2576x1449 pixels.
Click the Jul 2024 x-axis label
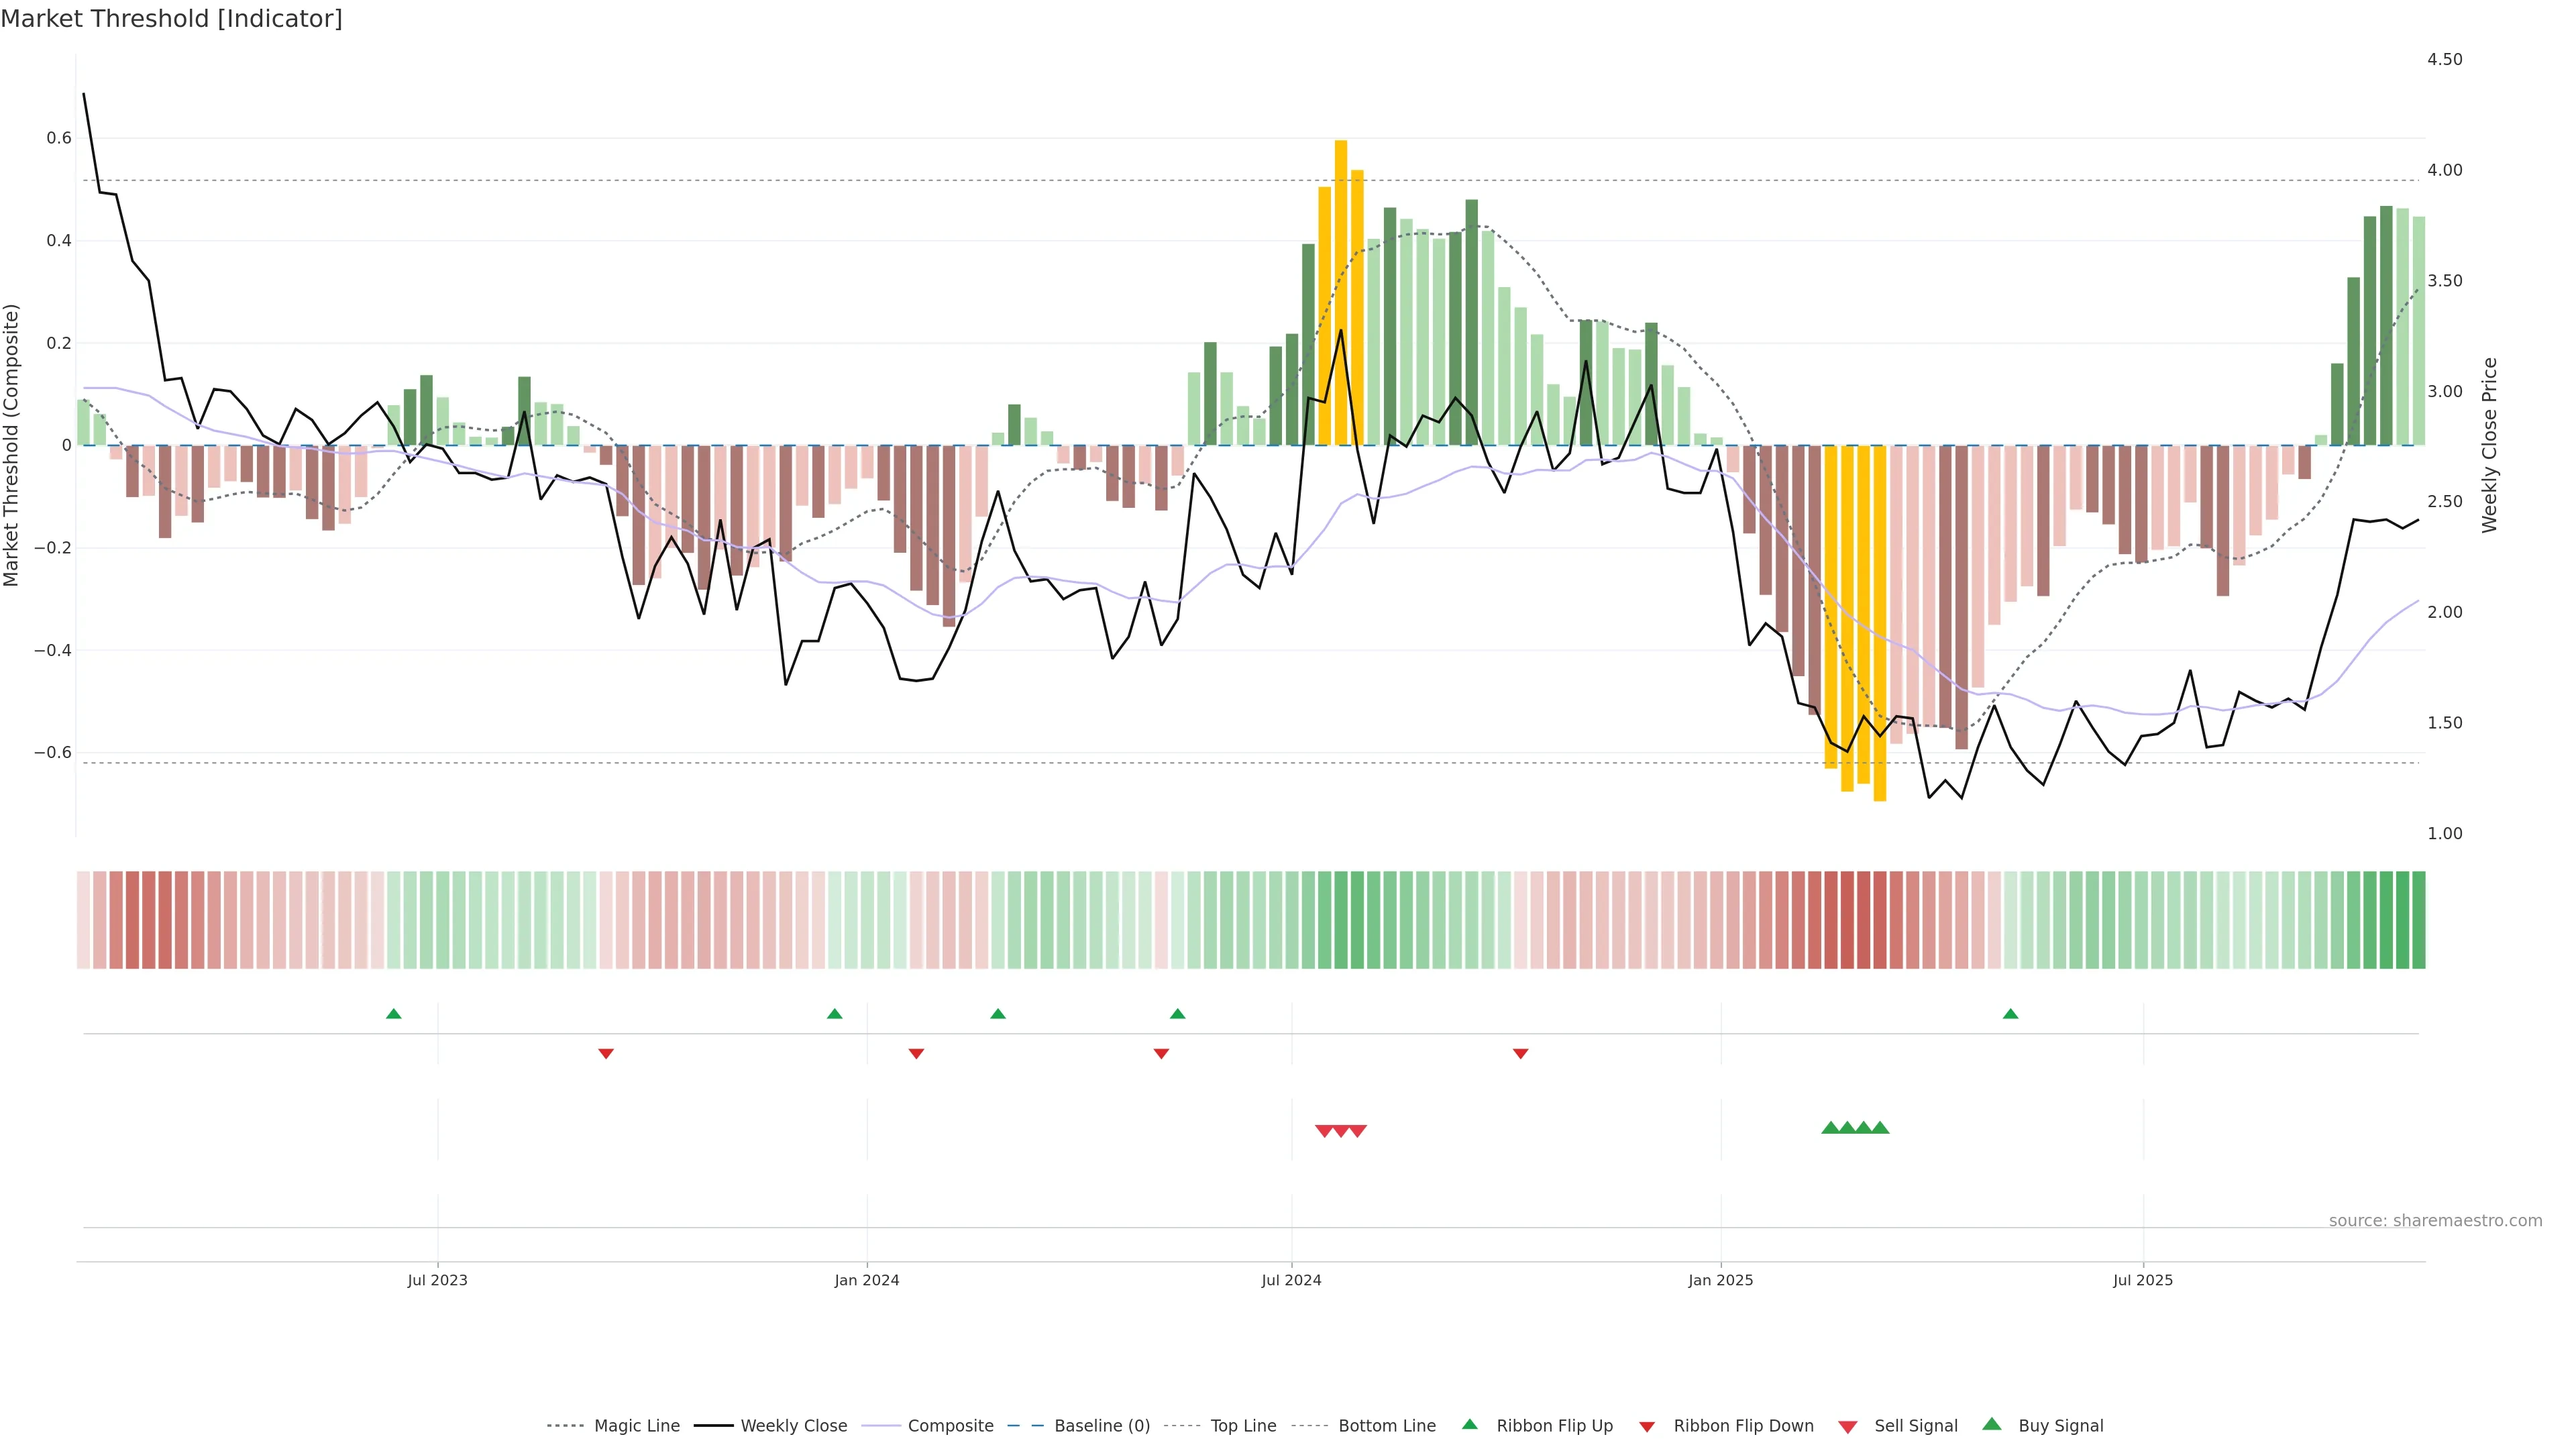tap(1291, 1280)
